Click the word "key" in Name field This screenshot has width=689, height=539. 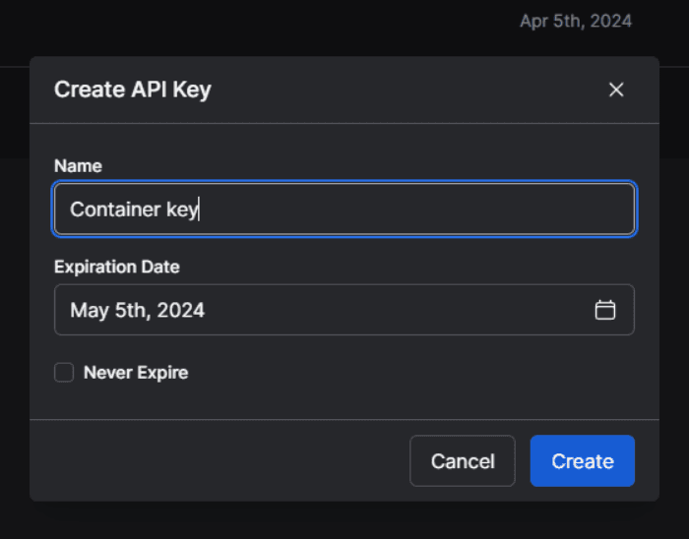pyautogui.click(x=182, y=209)
